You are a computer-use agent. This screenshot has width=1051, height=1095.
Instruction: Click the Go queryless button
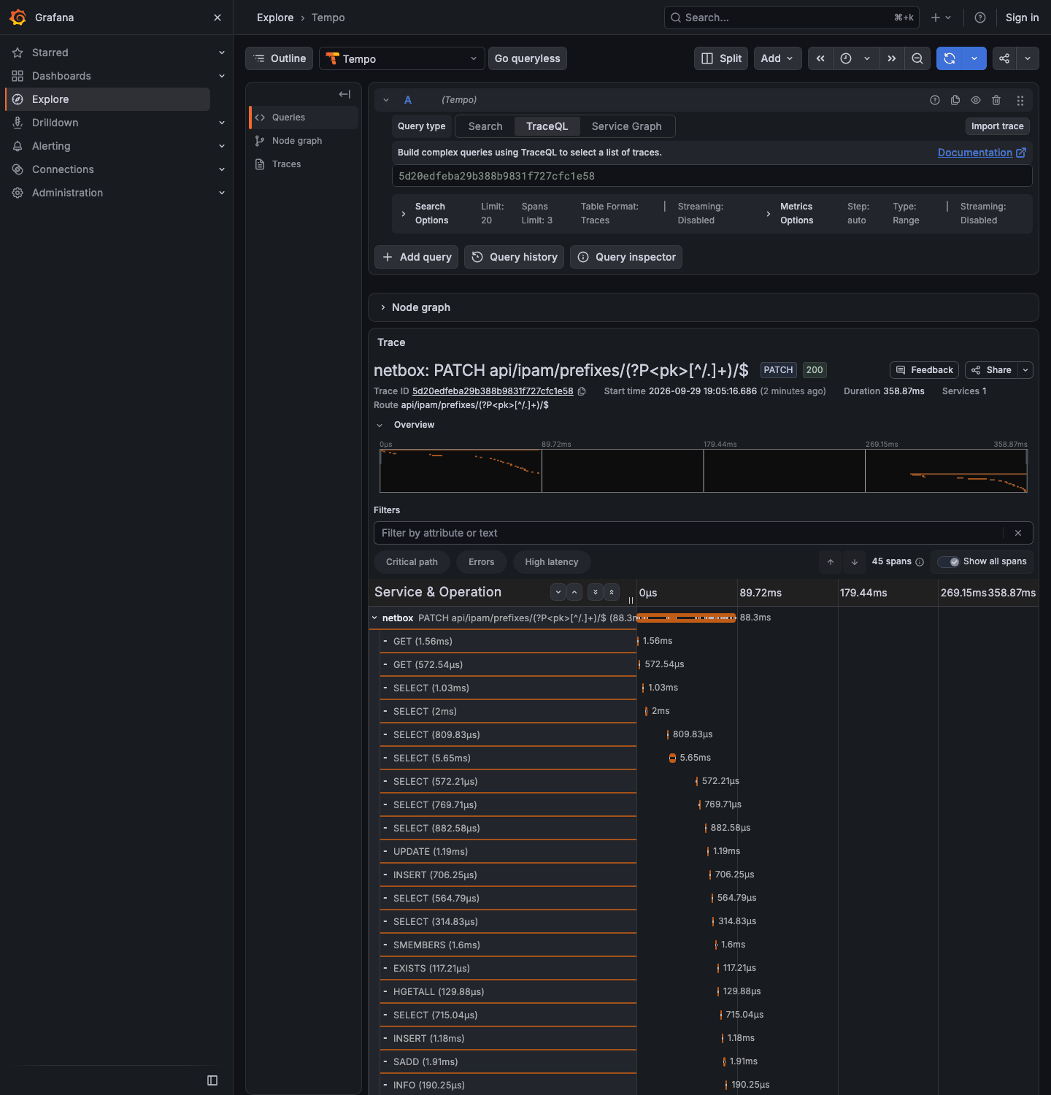(528, 58)
